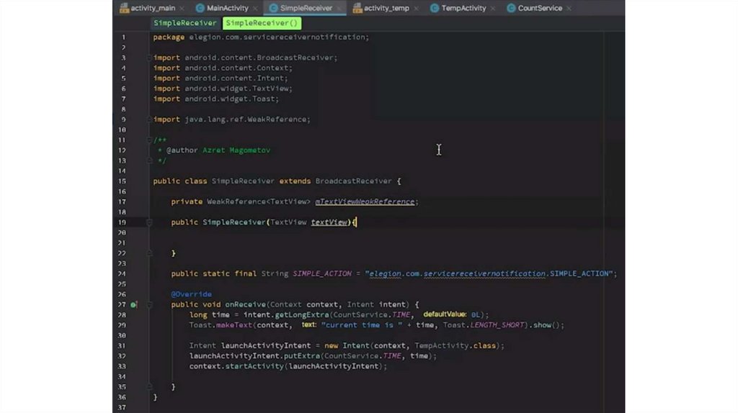
Task: Click the override gutter icon beside onReceive
Action: [x=133, y=305]
